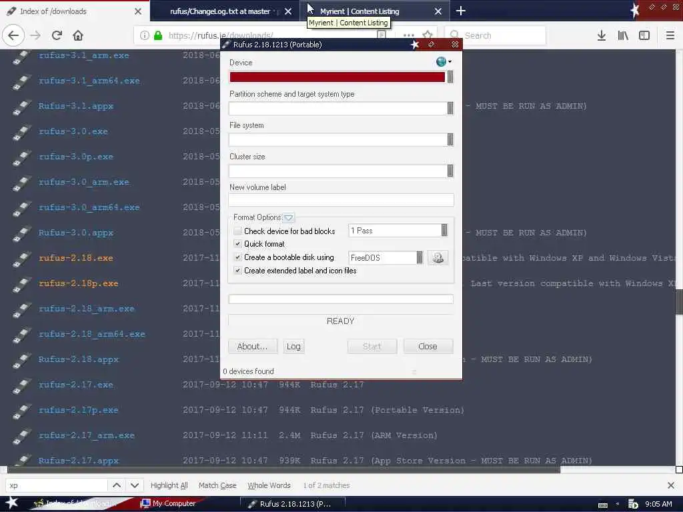Collapse the Format Options expander
The width and height of the screenshot is (683, 512).
tap(288, 217)
